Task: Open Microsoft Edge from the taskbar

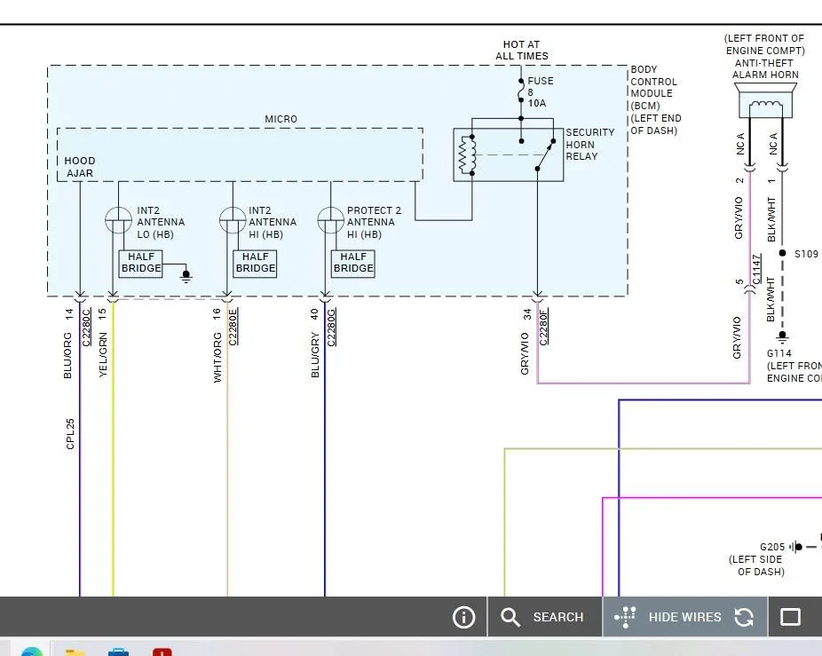Action: coord(33,652)
